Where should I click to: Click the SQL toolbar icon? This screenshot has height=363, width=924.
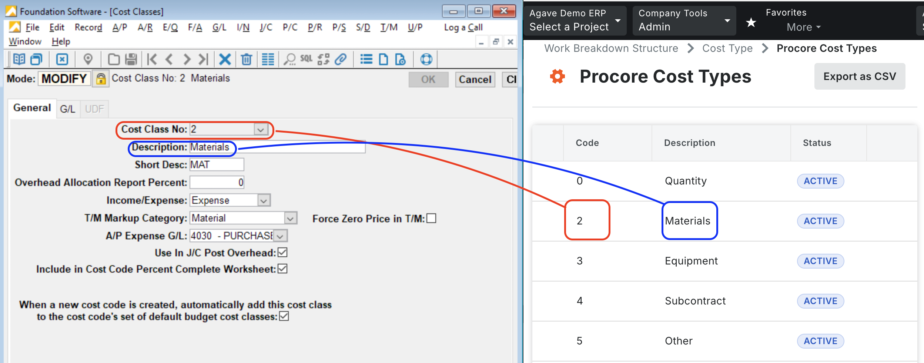pyautogui.click(x=306, y=59)
